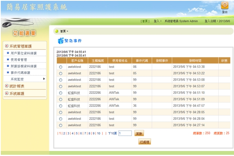The image size is (234, 156).
Task: Click the 緊急事件 page heading
Action: tap(73, 41)
